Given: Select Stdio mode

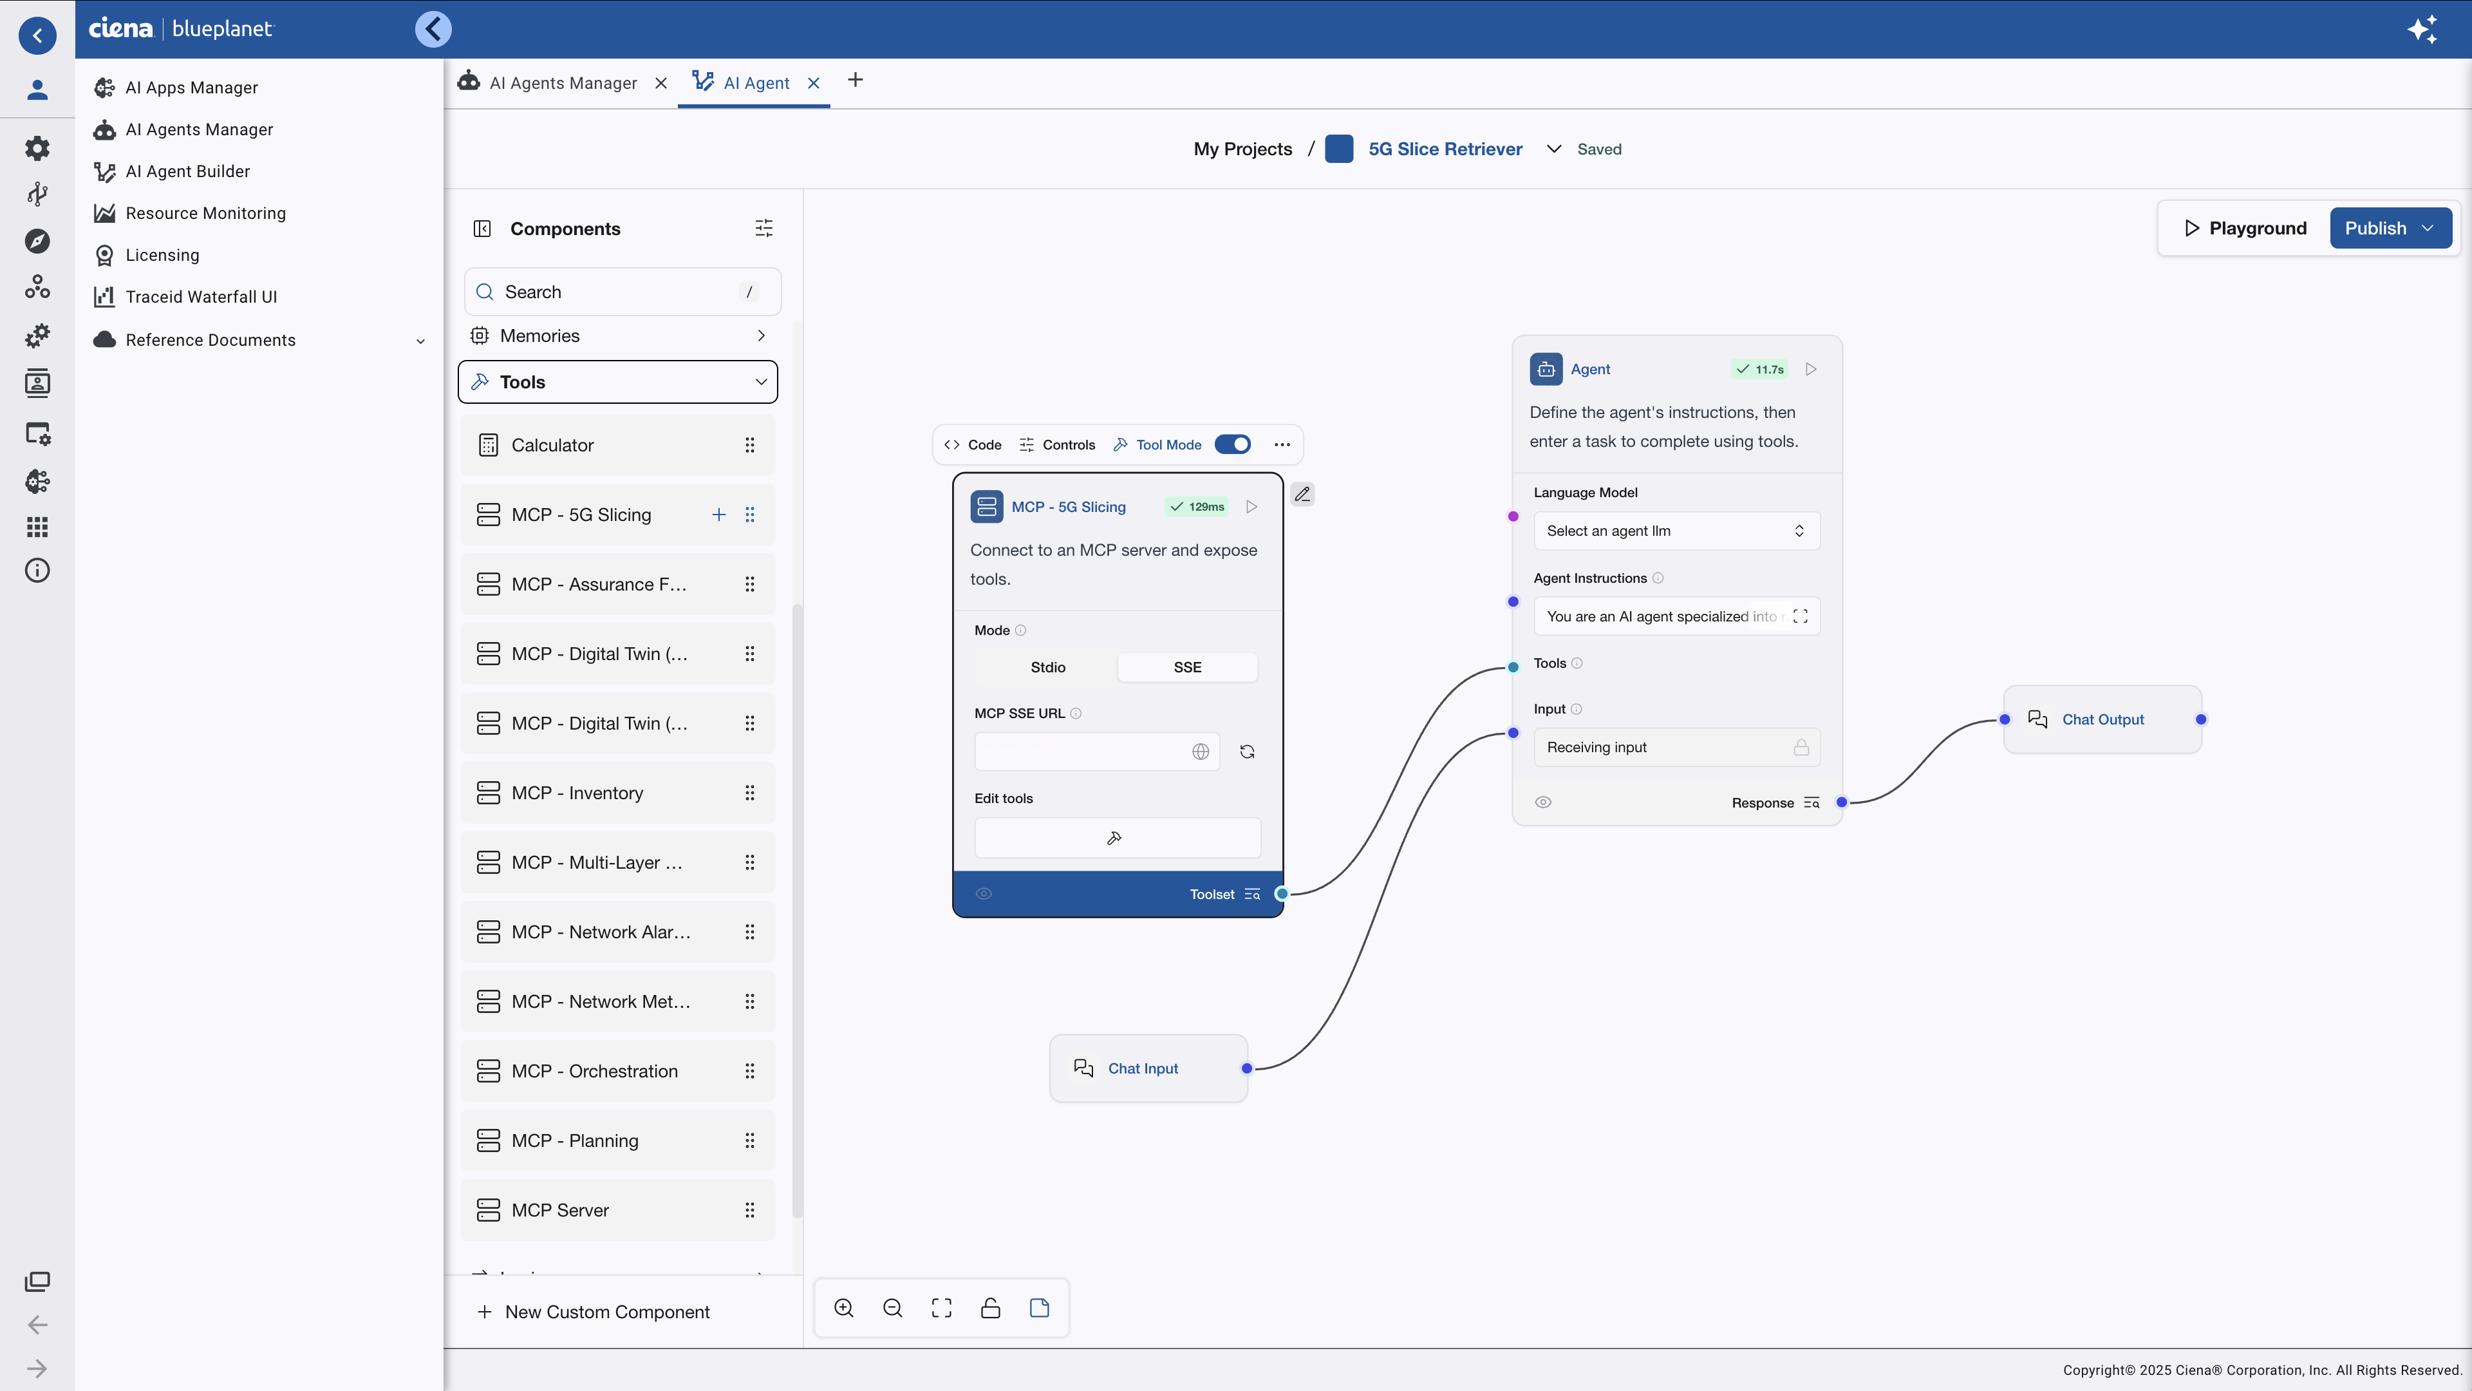Looking at the screenshot, I should click(x=1048, y=667).
